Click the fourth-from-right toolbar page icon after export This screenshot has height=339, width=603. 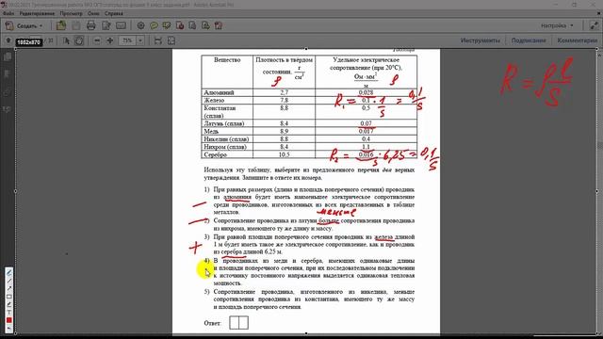[x=192, y=25]
